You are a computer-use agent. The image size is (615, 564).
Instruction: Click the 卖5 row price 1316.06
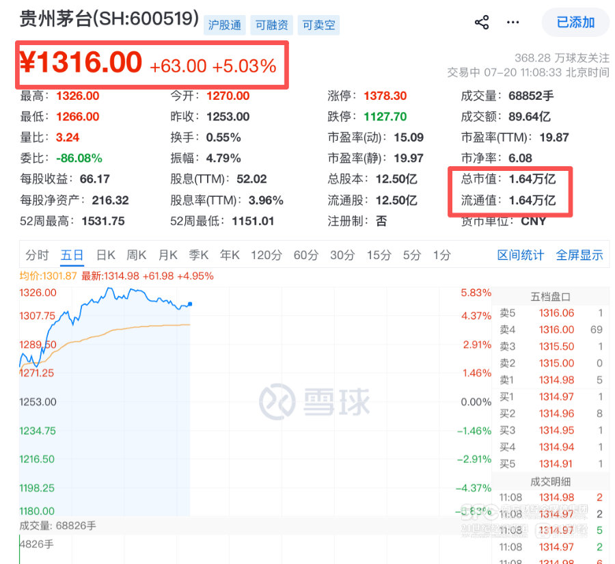(x=556, y=313)
